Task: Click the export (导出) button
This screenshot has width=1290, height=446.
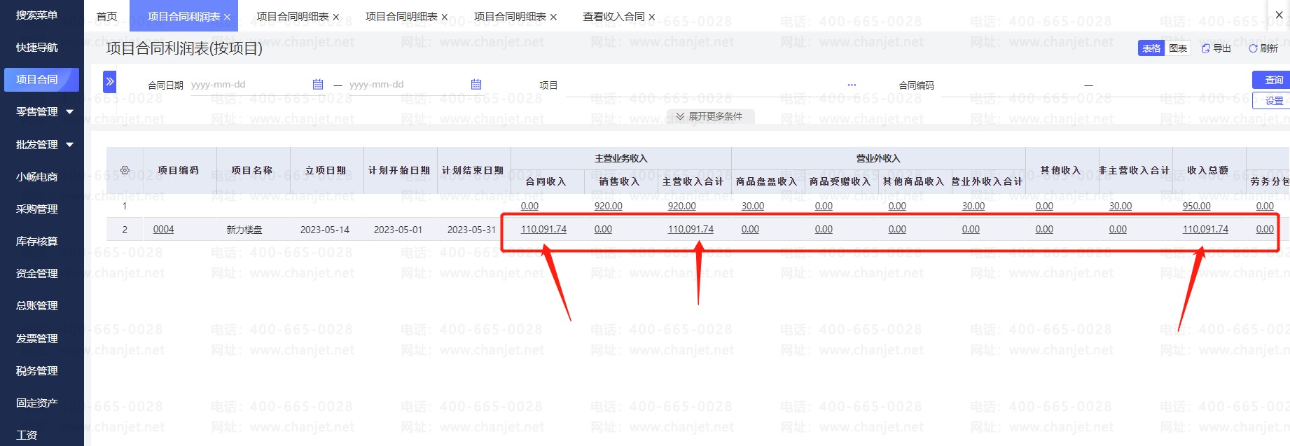Action: coord(1216,48)
